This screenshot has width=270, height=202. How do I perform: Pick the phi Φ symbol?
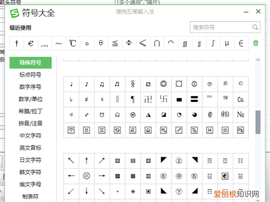[x=129, y=43]
